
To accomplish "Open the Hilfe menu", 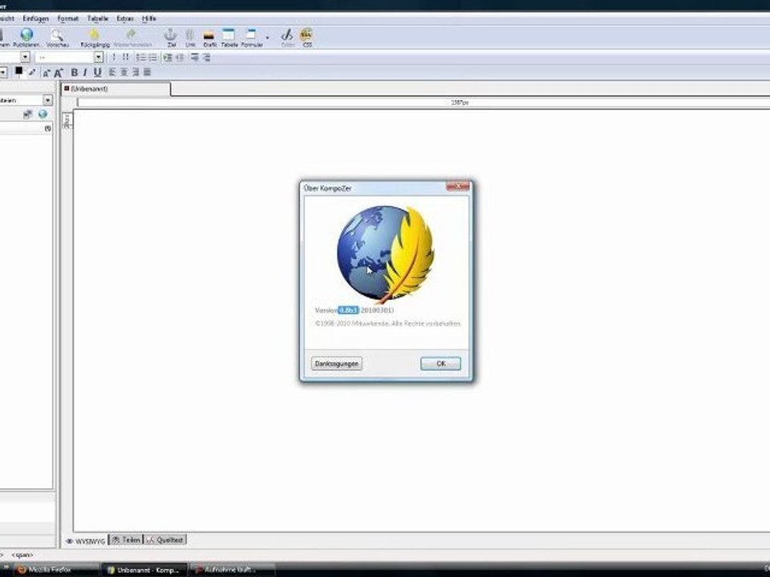I will coord(149,18).
